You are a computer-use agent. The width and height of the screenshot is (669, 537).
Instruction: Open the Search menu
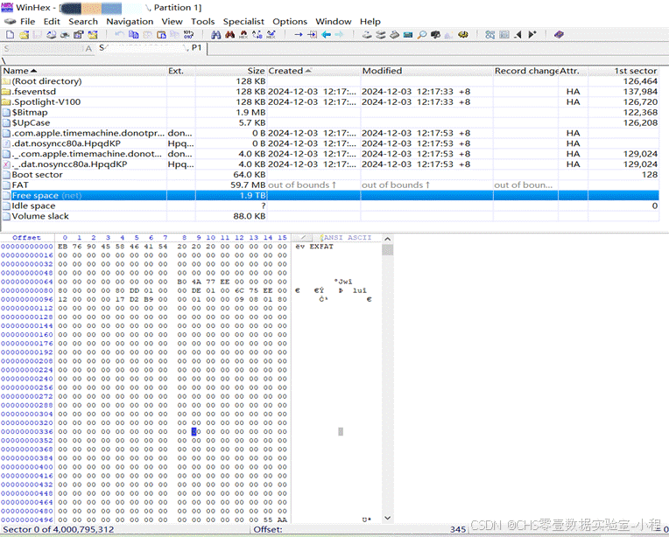[x=83, y=21]
